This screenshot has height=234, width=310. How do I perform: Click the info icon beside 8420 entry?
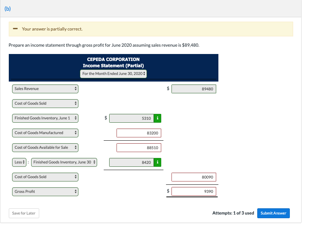tap(158, 162)
